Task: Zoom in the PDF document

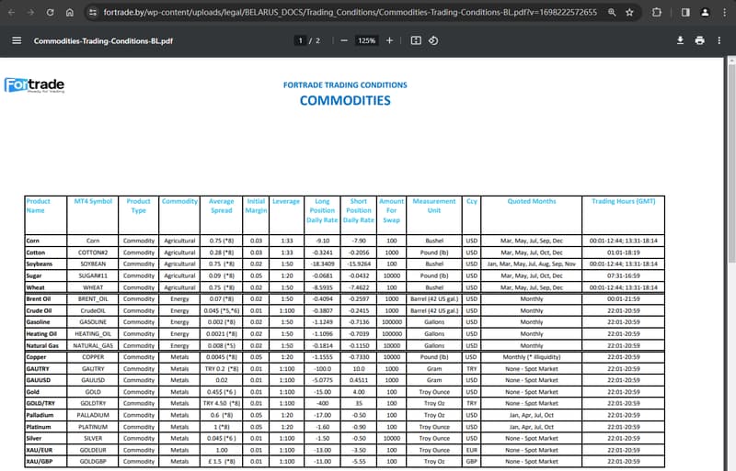Action: click(x=389, y=40)
